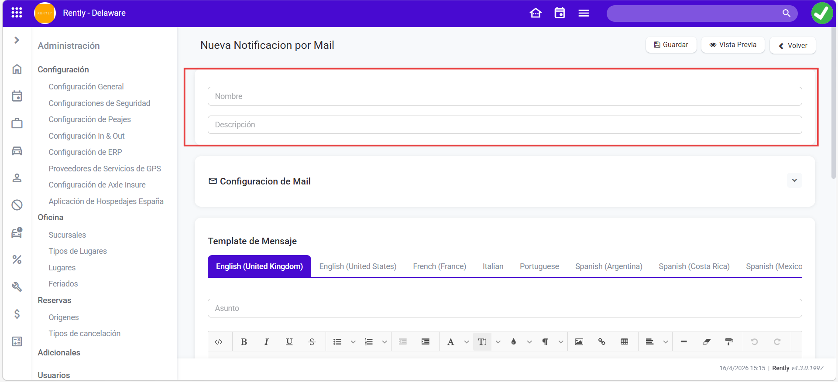The image size is (838, 382).
Task: Click the calendar icon in top bar
Action: tap(560, 13)
